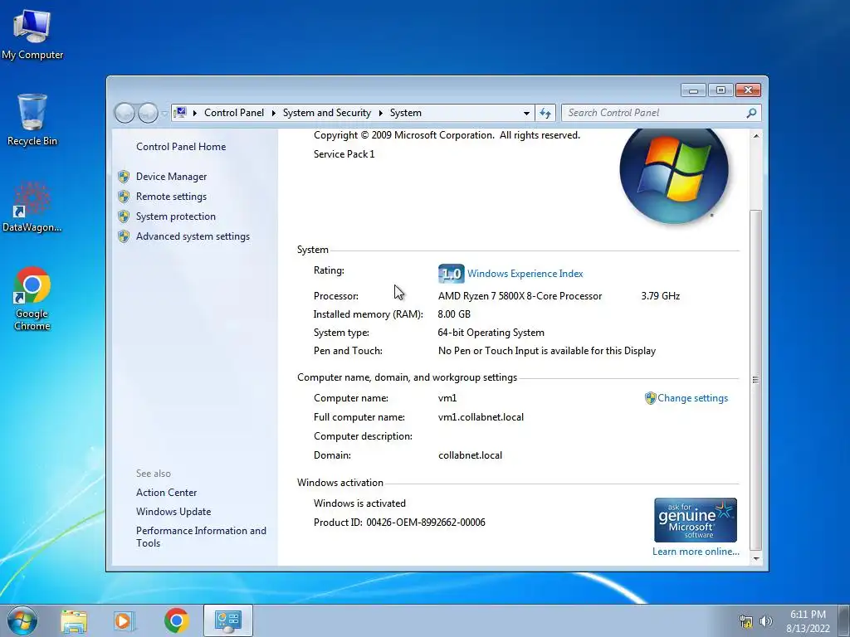The height and width of the screenshot is (637, 850).
Task: Open Windows Update link
Action: [173, 512]
